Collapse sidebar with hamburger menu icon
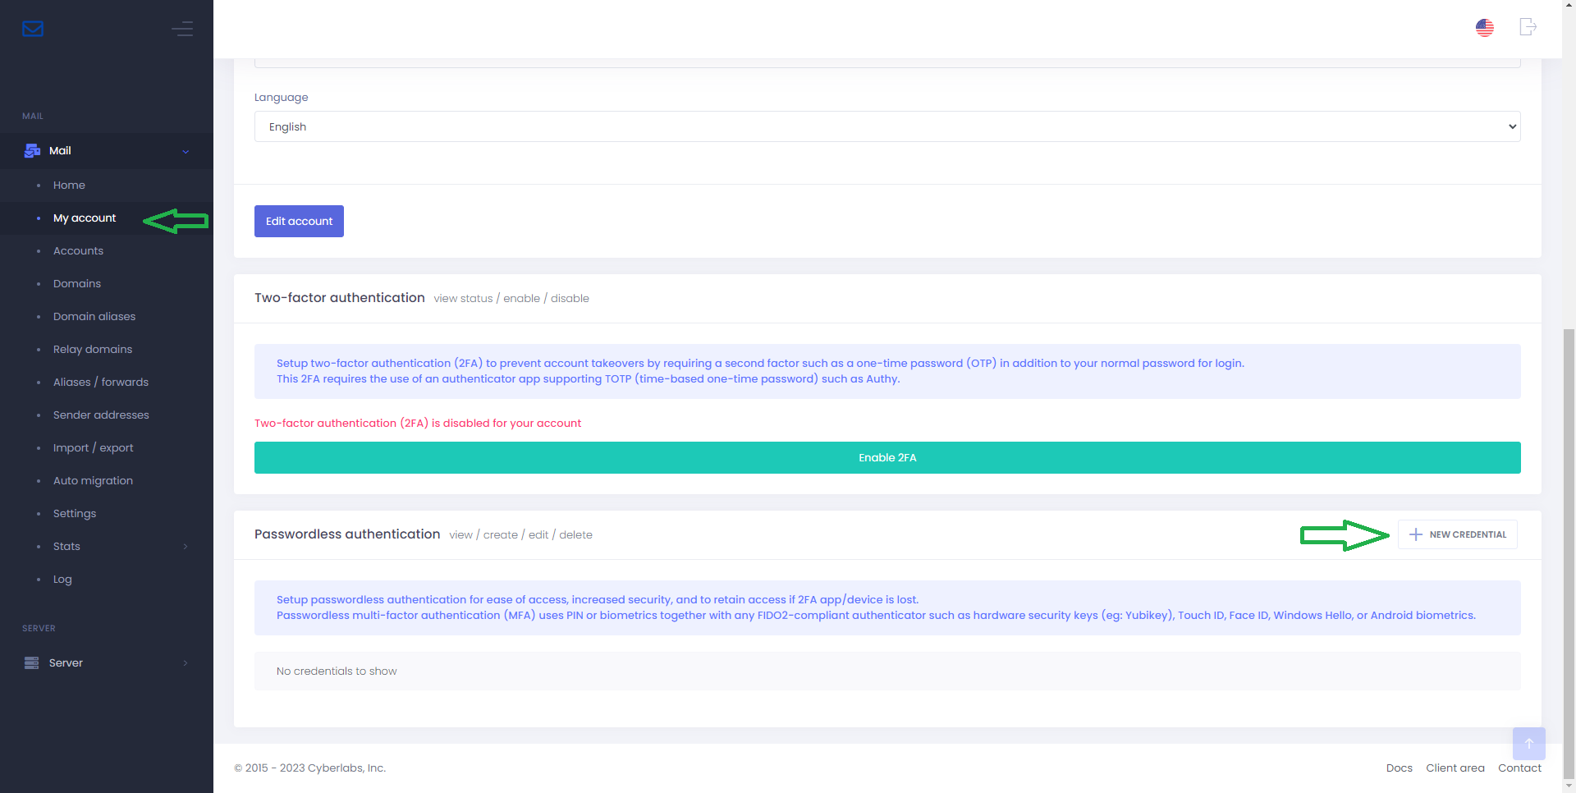The image size is (1576, 793). click(x=182, y=29)
